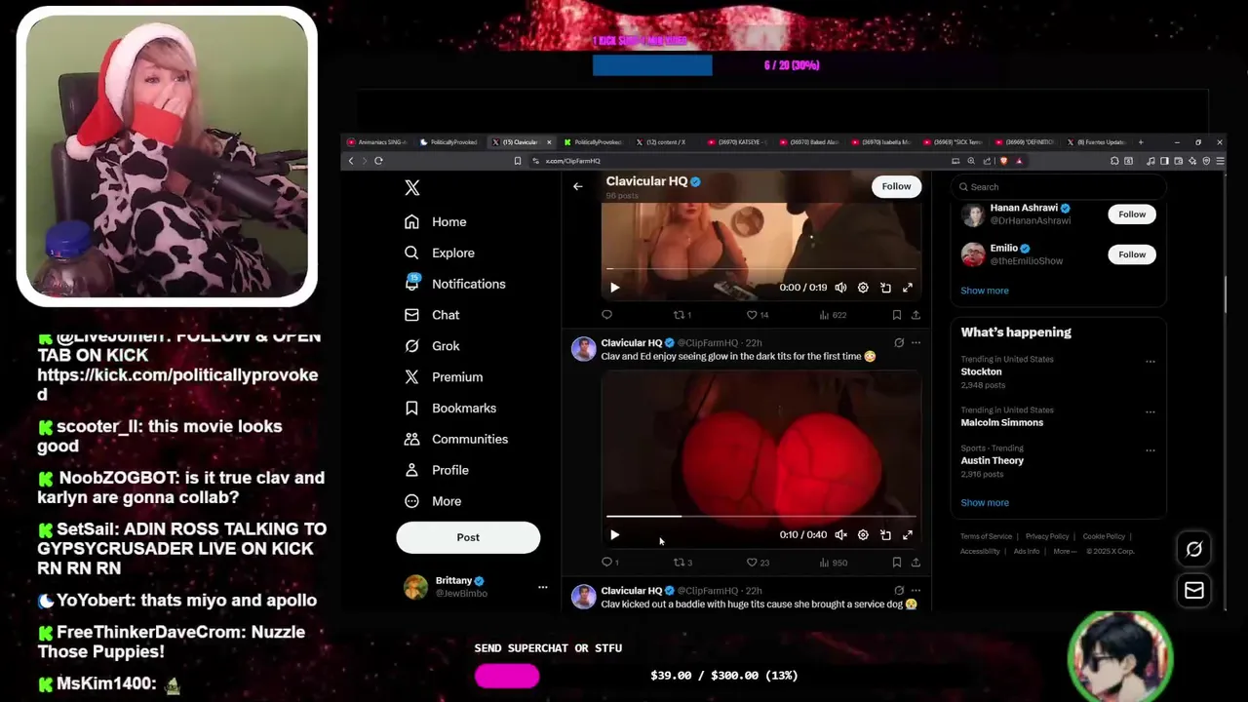
Task: Go back with the arrow beside Clavicular HQ
Action: 578,186
